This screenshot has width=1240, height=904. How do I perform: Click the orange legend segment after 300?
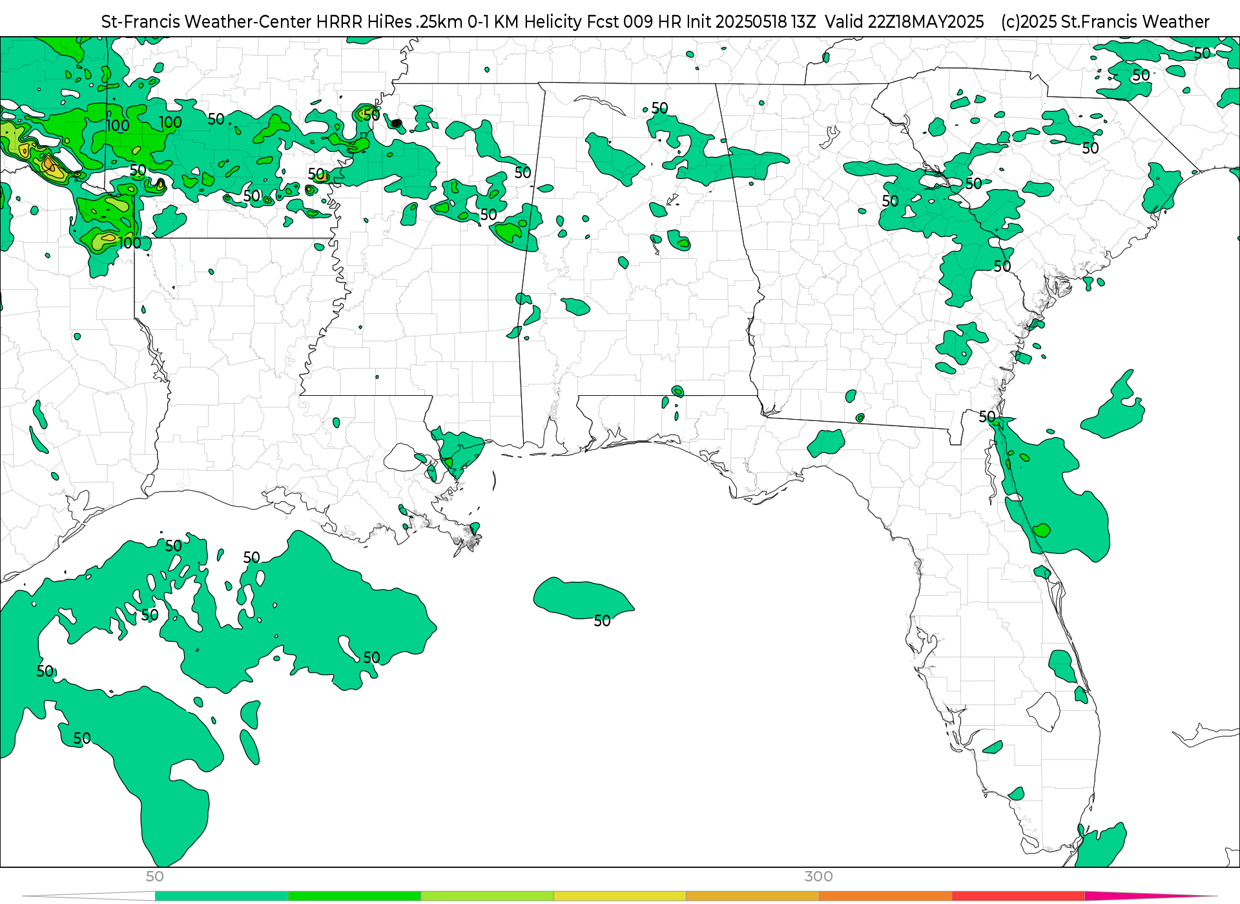tap(885, 896)
